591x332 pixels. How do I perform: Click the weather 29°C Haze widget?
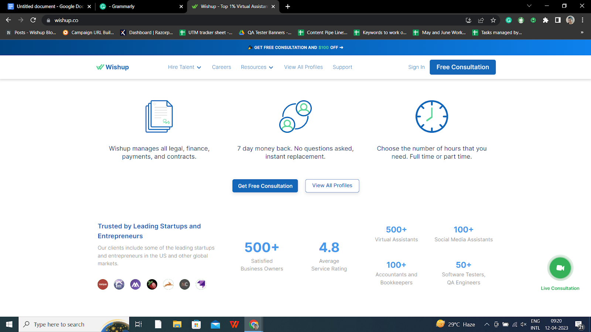455,324
